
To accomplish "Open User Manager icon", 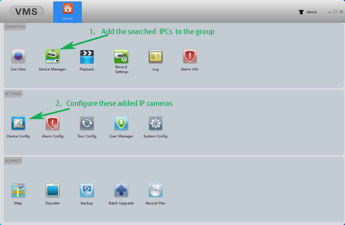I will [x=121, y=123].
